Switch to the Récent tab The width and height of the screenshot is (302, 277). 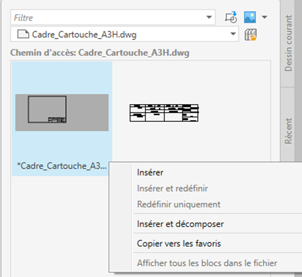pyautogui.click(x=288, y=131)
